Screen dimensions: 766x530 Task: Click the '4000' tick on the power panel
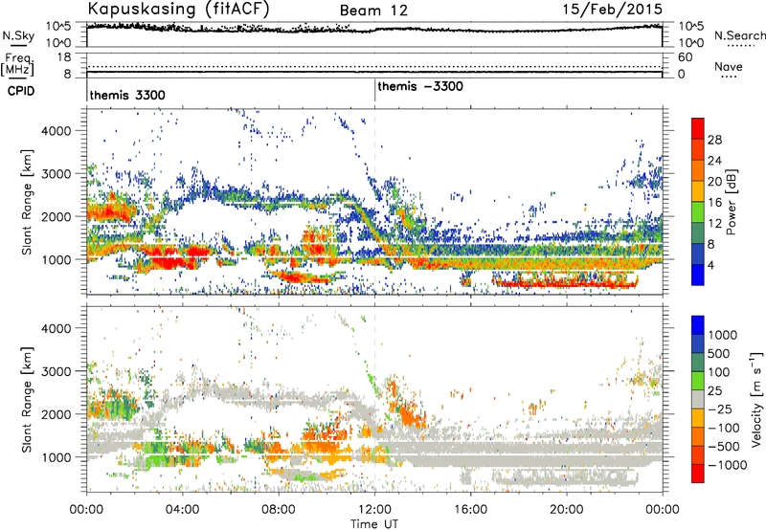(56, 131)
